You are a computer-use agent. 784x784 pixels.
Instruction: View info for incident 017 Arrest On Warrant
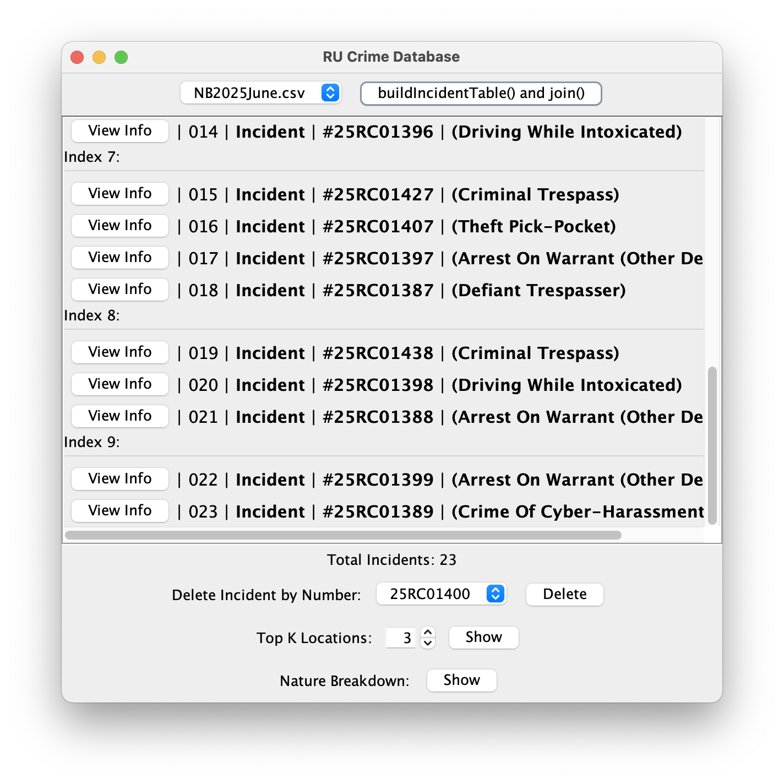click(x=120, y=258)
